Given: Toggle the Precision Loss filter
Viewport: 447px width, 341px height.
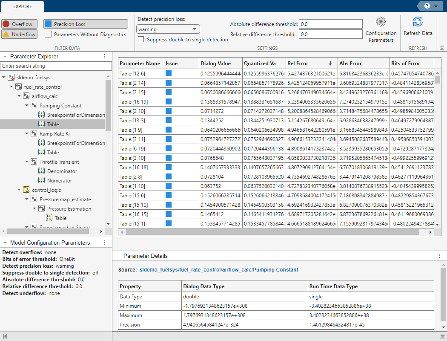Looking at the screenshot, I should (85, 24).
